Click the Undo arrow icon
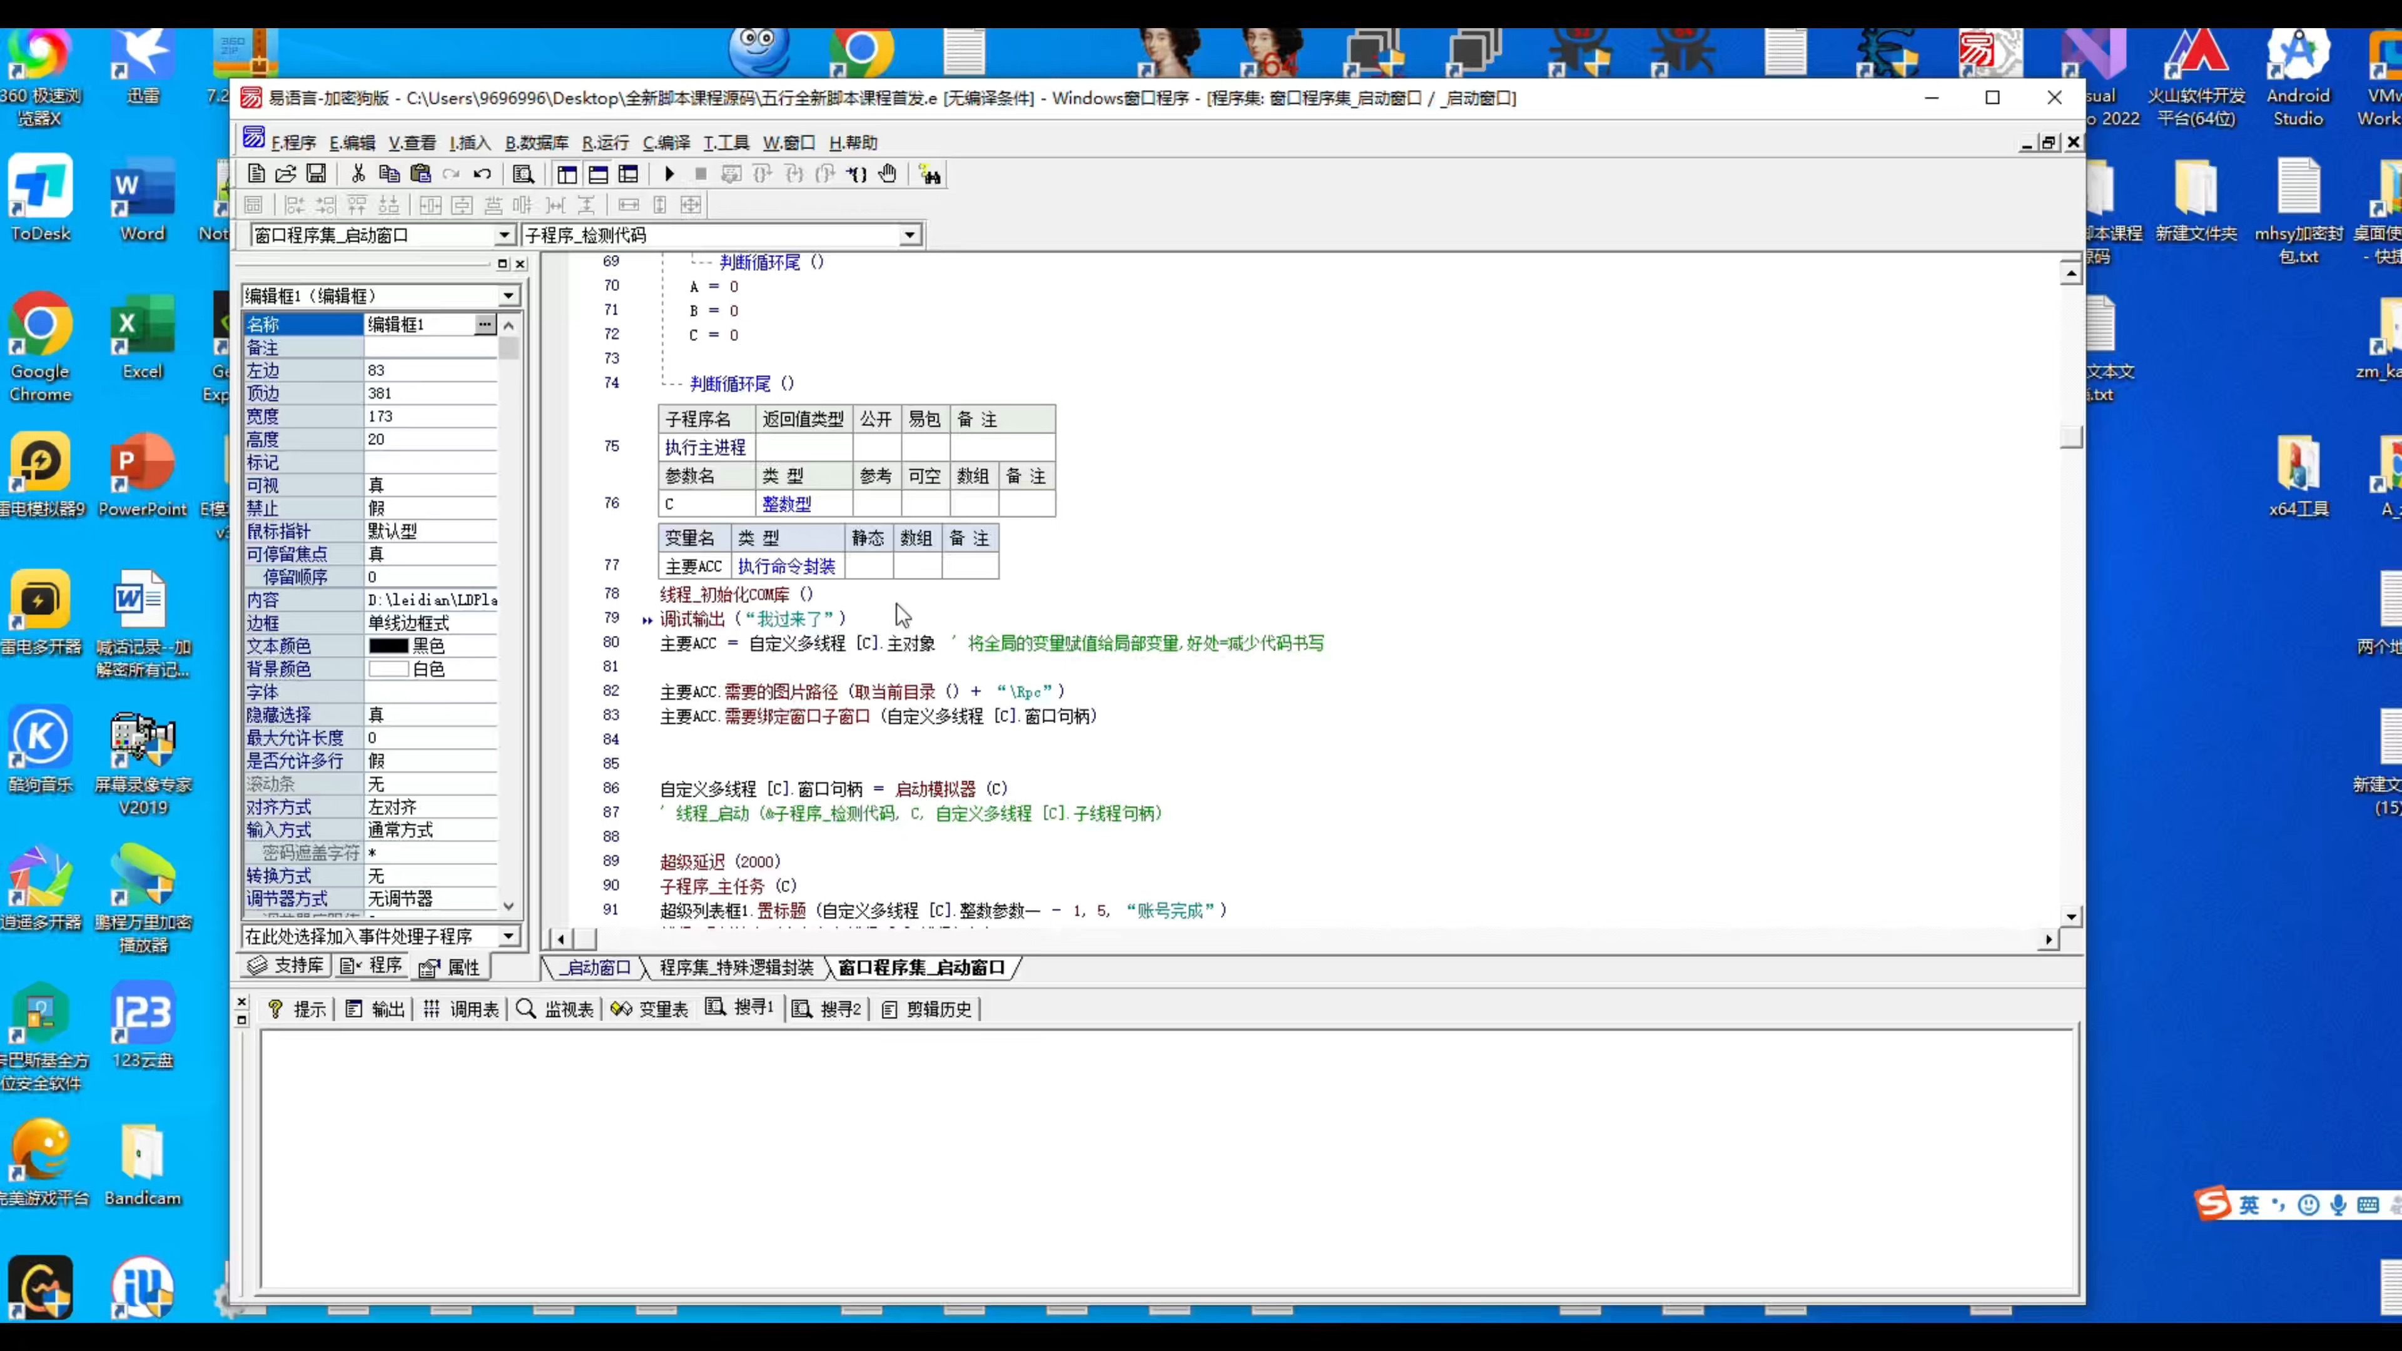 point(482,173)
